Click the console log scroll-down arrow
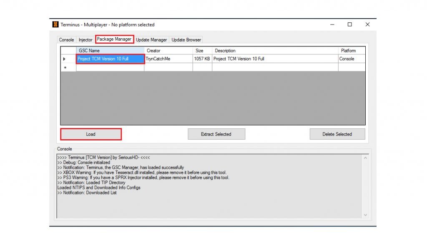This screenshot has width=427, height=246. [x=365, y=215]
